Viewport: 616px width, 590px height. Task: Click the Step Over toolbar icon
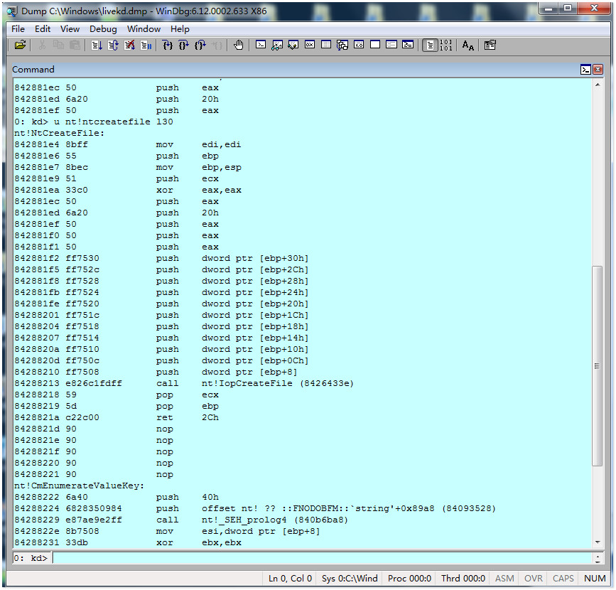pos(183,45)
